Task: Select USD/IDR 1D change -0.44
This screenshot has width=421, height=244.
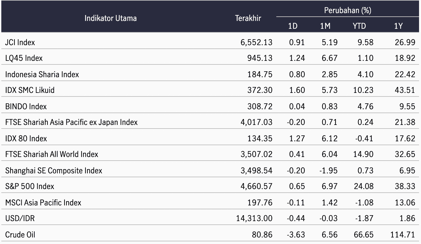Action: 296,218
